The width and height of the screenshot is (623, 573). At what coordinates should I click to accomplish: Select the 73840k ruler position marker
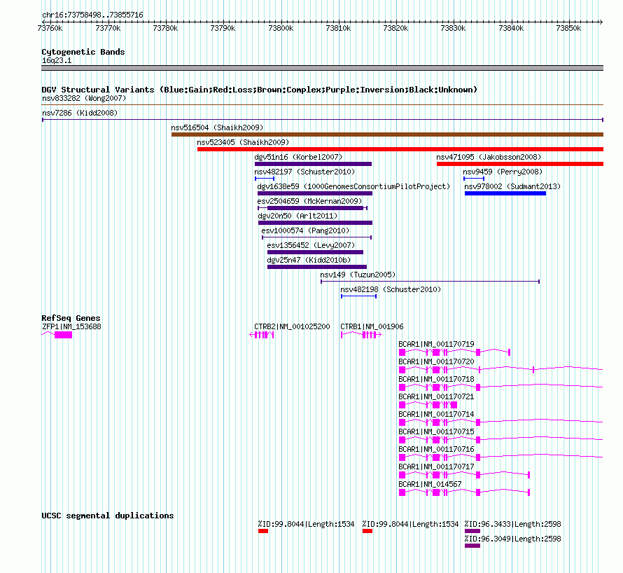tap(511, 28)
